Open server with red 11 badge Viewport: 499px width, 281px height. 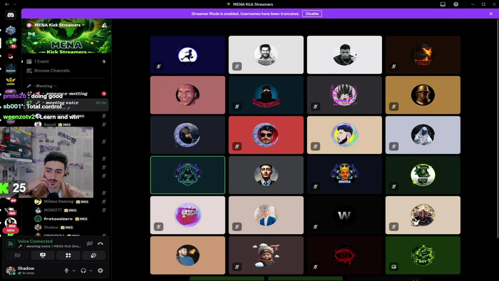coord(11,43)
